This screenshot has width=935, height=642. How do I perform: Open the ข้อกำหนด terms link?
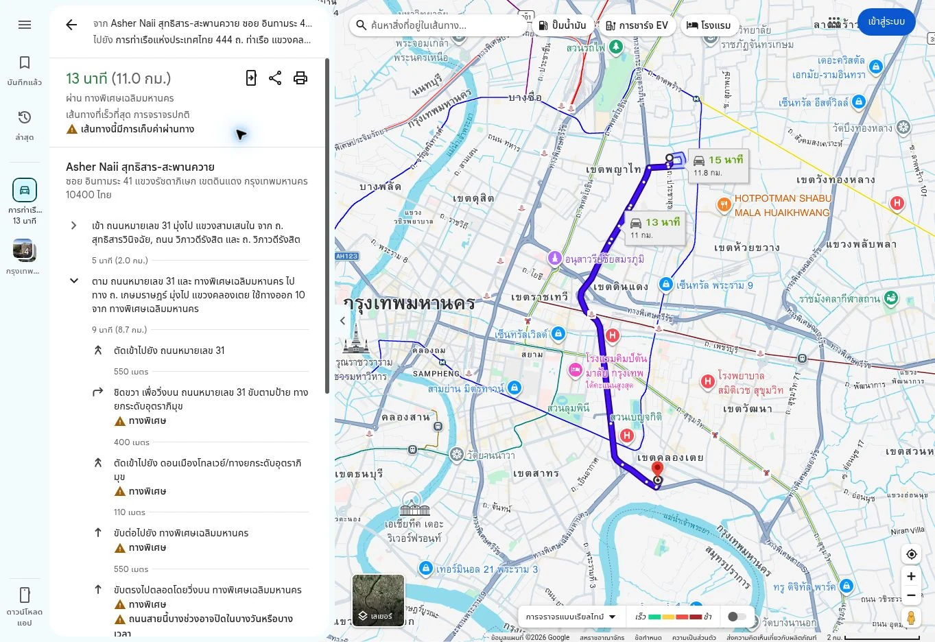click(x=648, y=637)
